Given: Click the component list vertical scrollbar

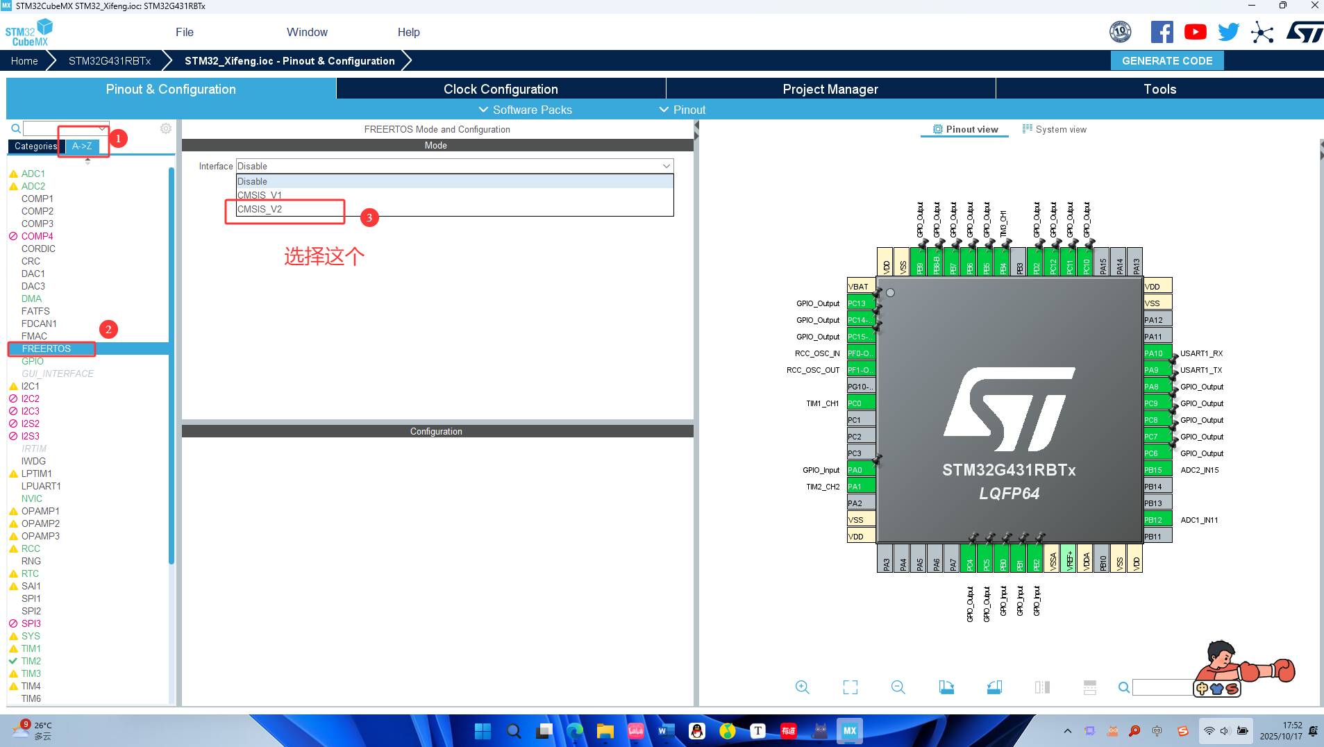Looking at the screenshot, I should 171,365.
